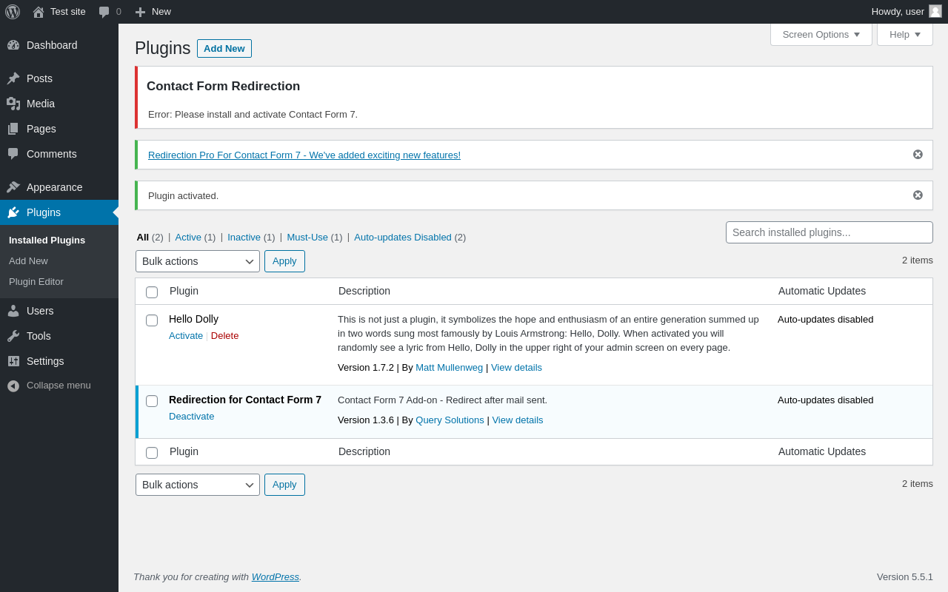Open the top Bulk actions dropdown
Image resolution: width=948 pixels, height=592 pixels.
pyautogui.click(x=197, y=261)
